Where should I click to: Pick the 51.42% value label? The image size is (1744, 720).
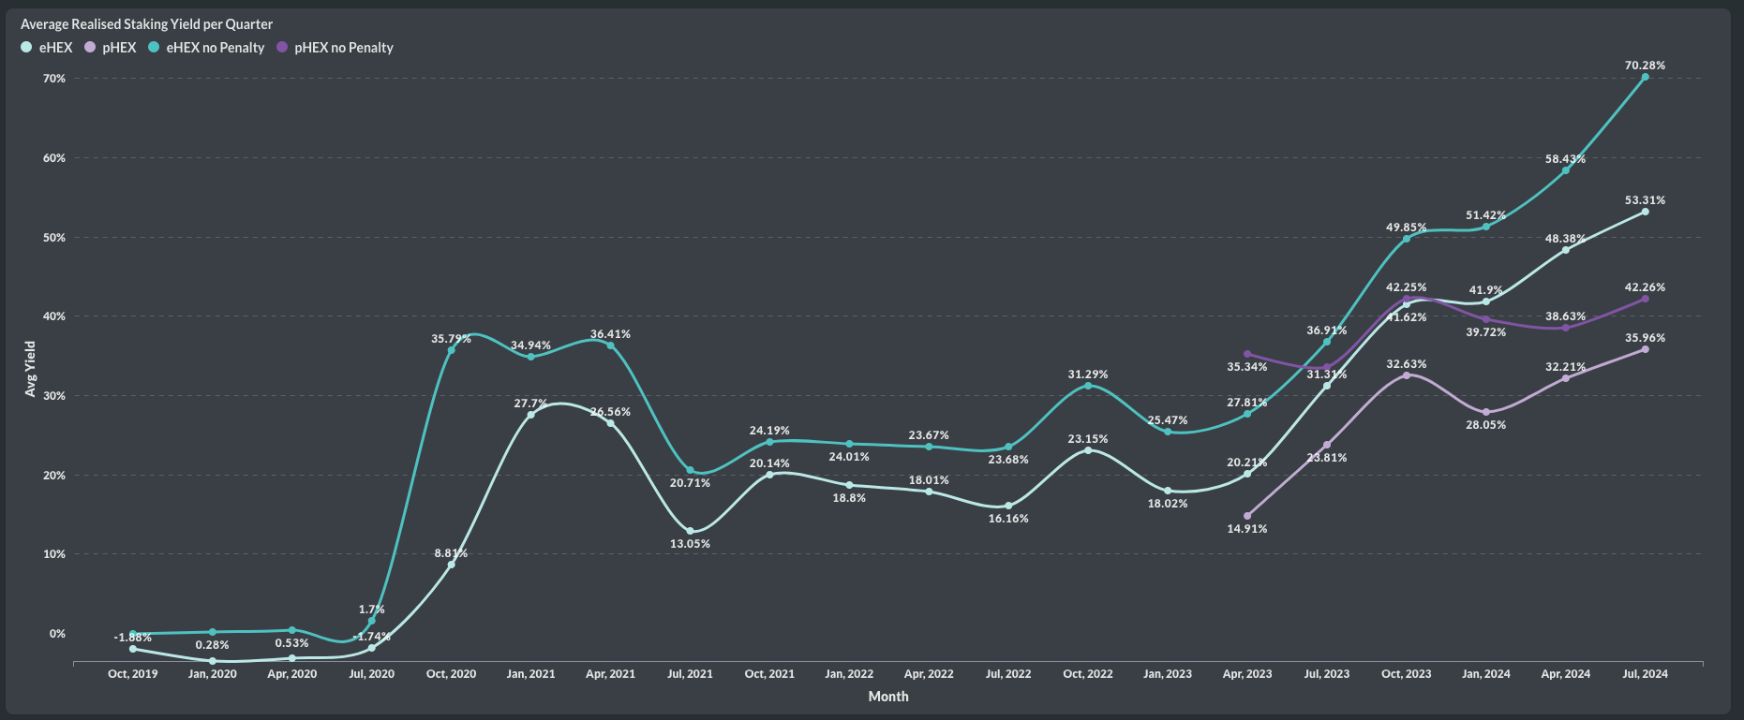pyautogui.click(x=1486, y=215)
